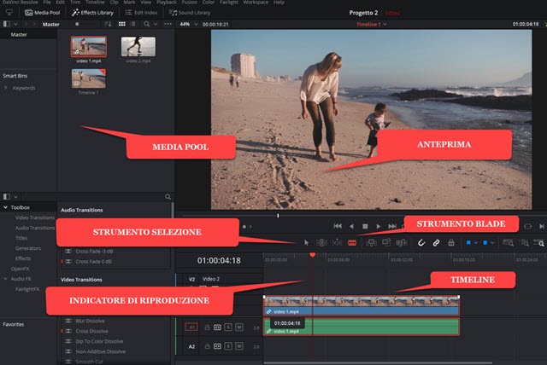Switch media pool to thumbnail grid view
The height and width of the screenshot is (365, 547).
point(121,24)
